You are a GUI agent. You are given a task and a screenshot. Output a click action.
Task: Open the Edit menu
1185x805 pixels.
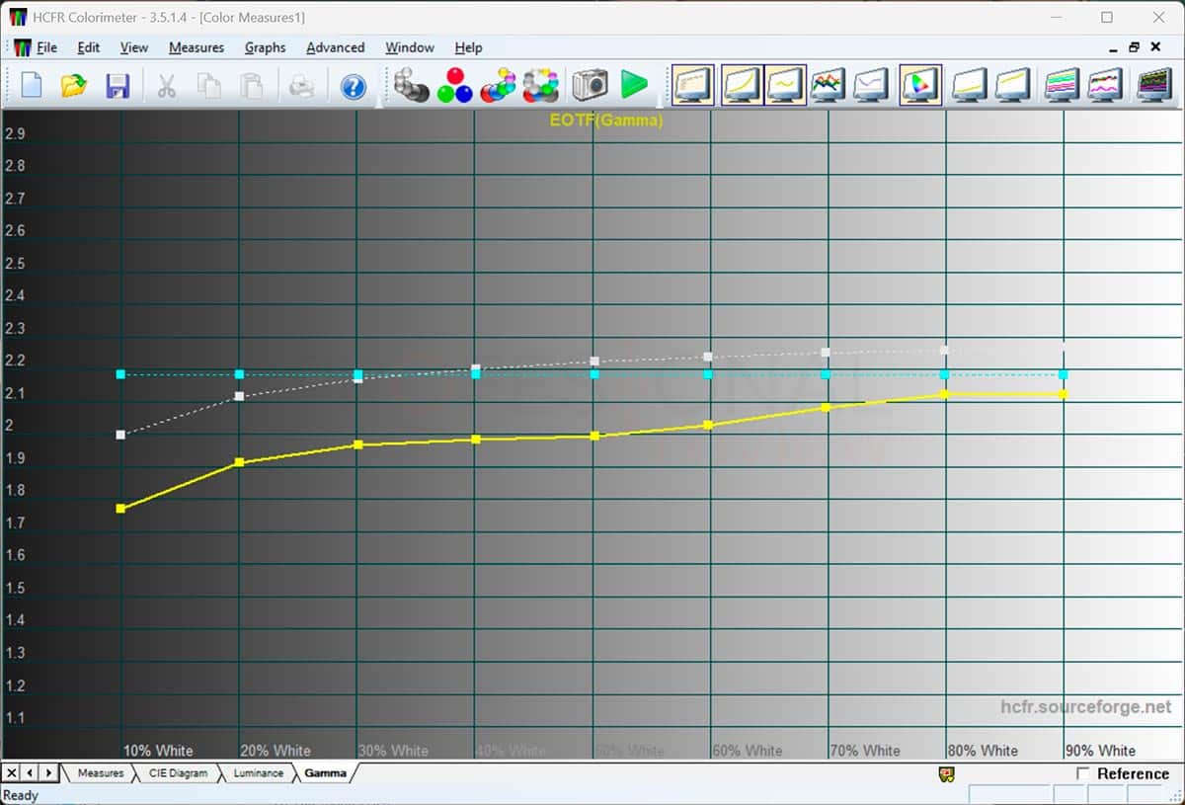[89, 47]
